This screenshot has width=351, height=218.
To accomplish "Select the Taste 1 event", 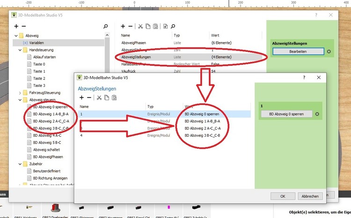I will pos(39,71).
